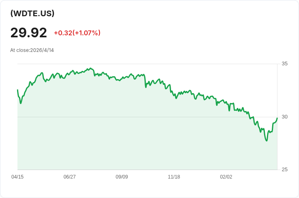Click the latest endpoint of the price line
The height and width of the screenshot is (198, 299).
coord(277,118)
